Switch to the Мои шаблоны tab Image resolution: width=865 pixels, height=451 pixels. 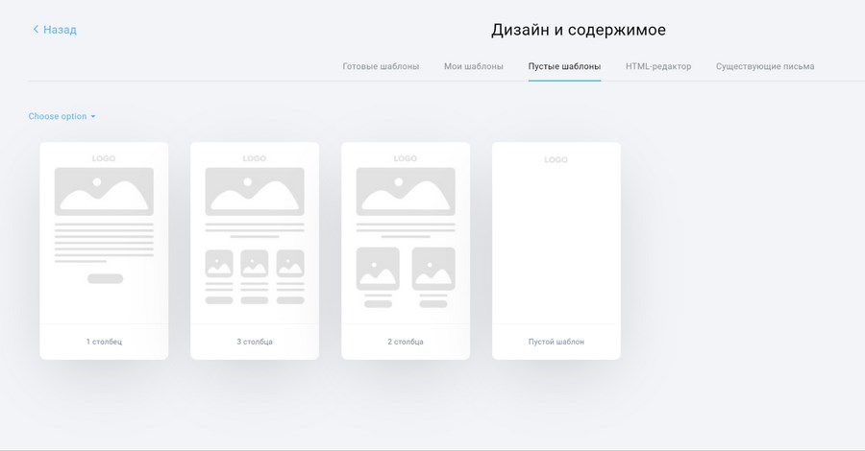[473, 66]
